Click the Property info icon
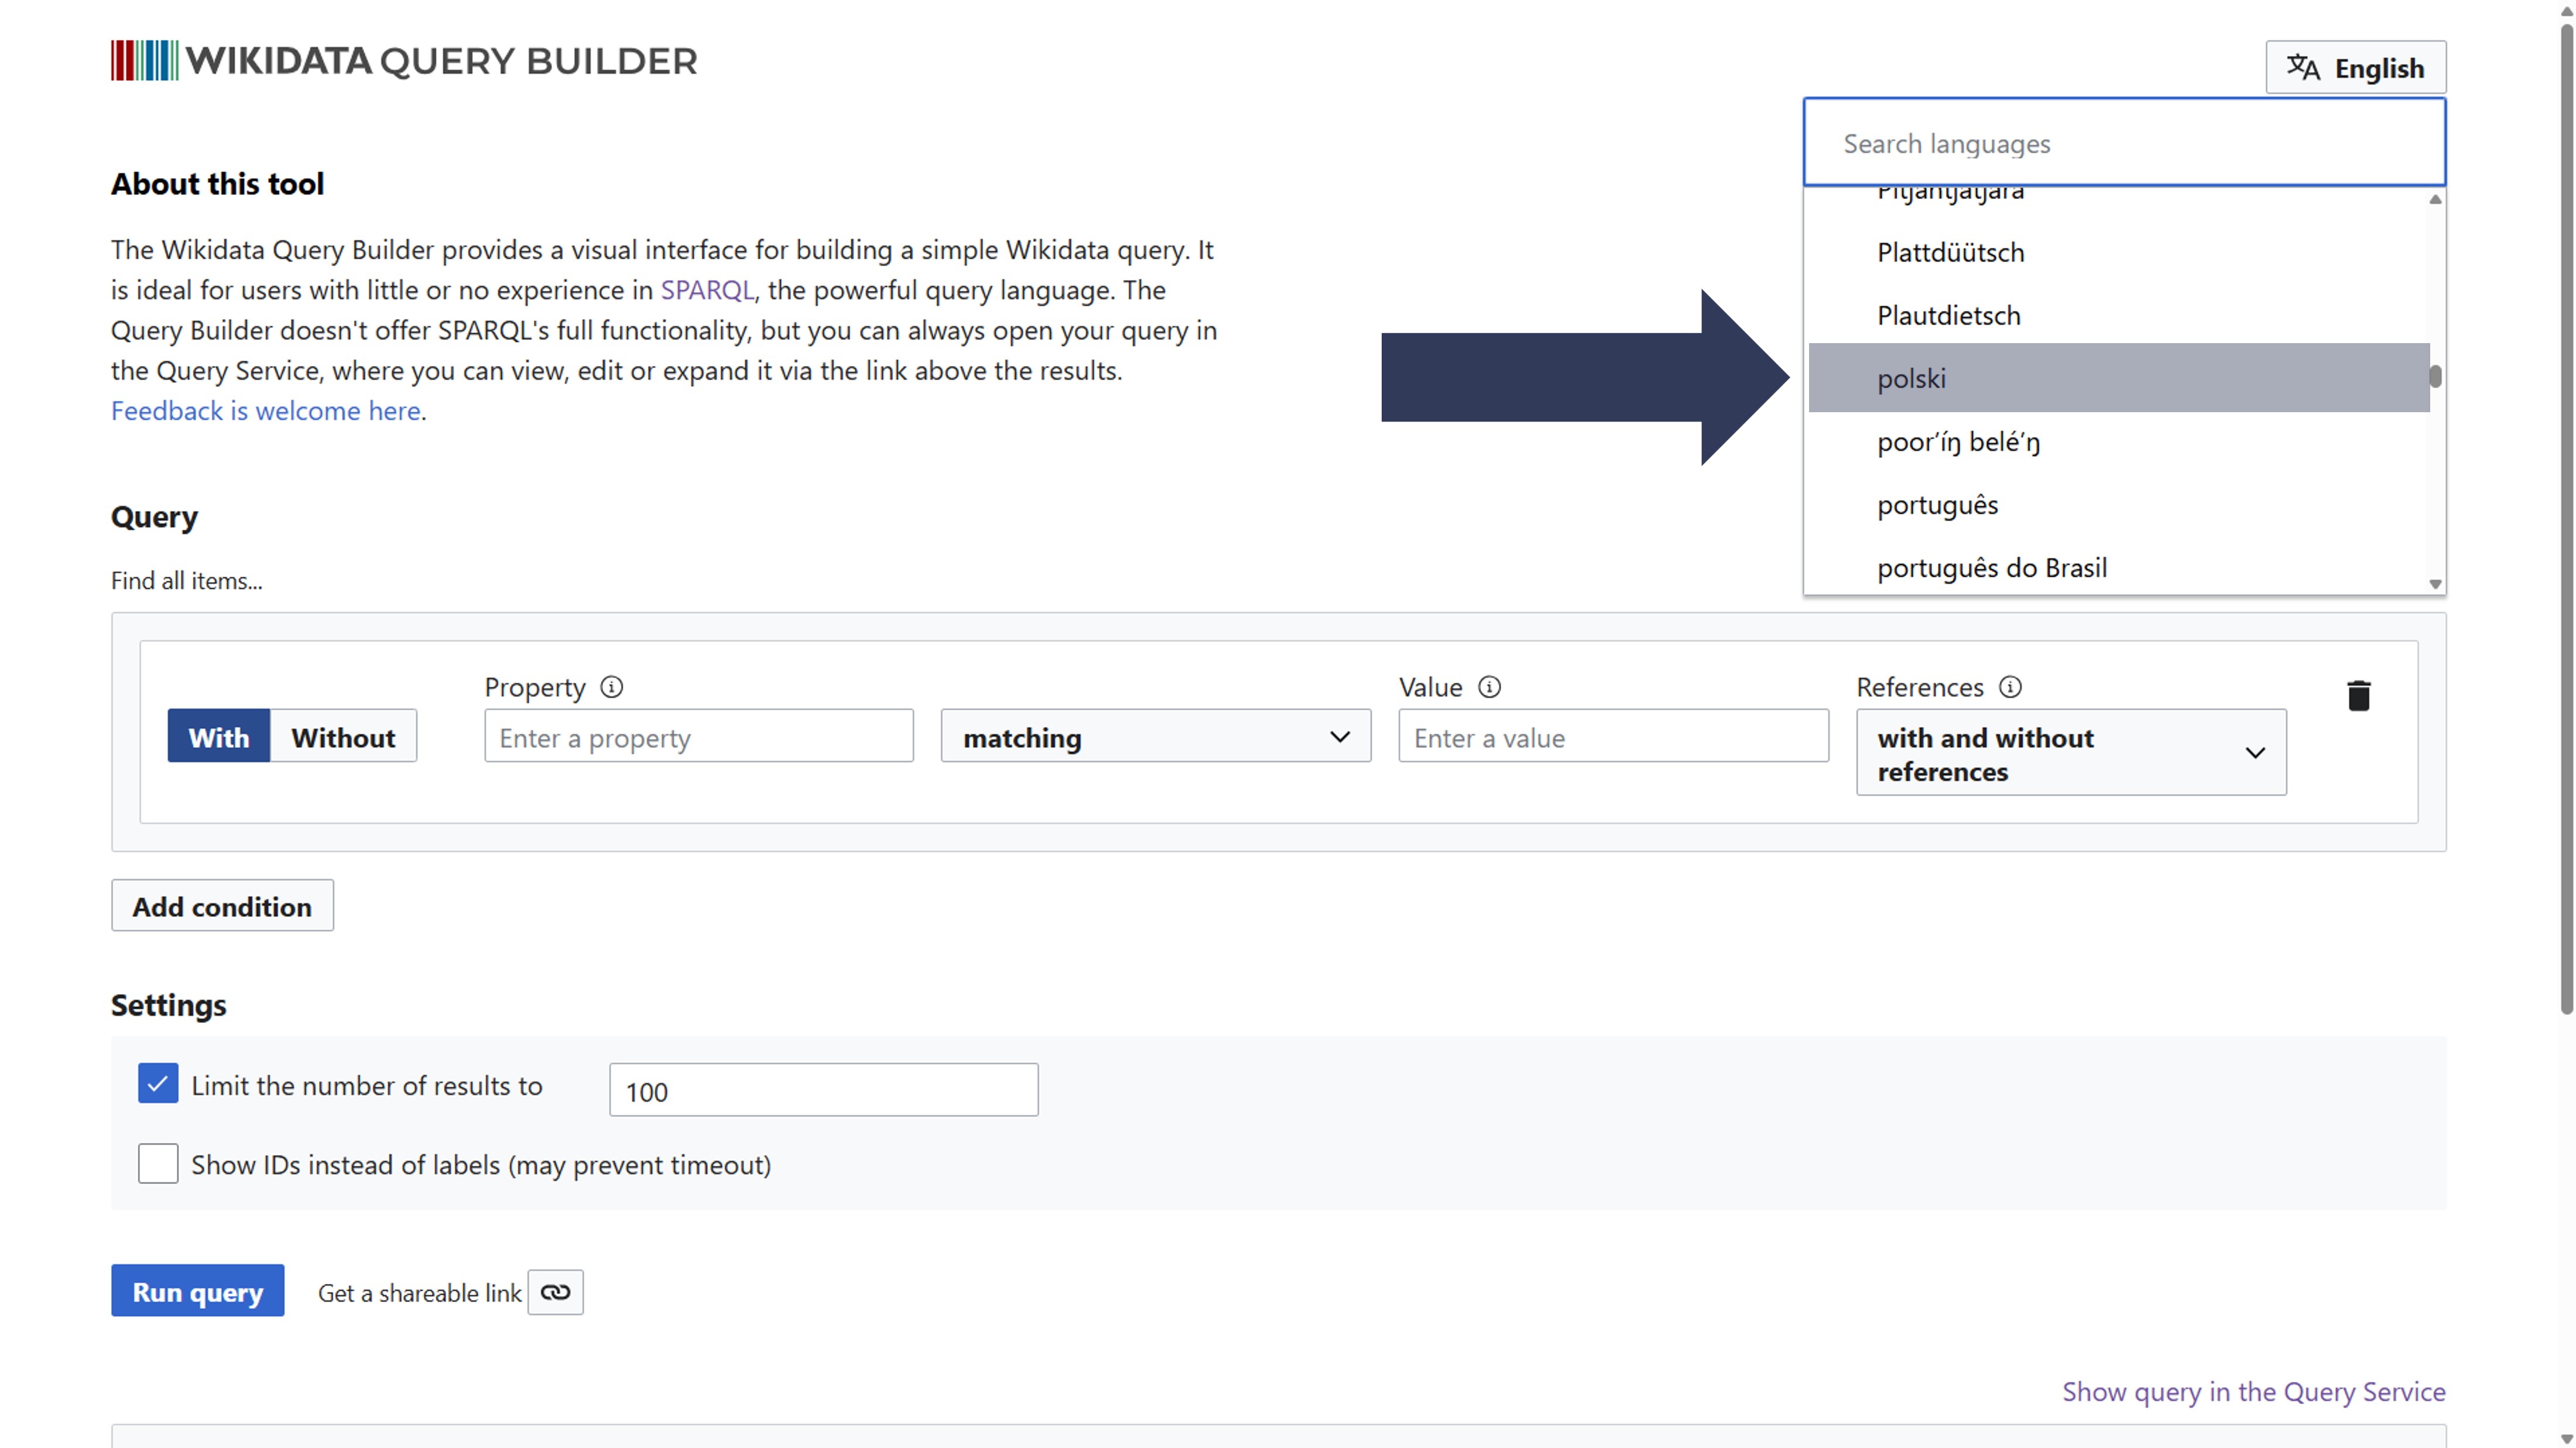Viewport: 2576px width, 1448px height. 611,687
